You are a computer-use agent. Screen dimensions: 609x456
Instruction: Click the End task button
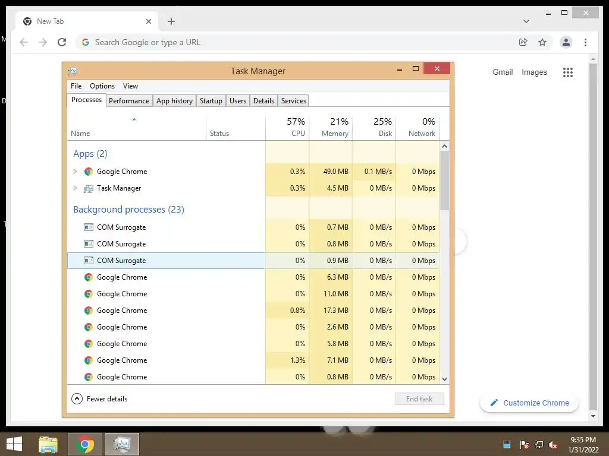tap(419, 399)
